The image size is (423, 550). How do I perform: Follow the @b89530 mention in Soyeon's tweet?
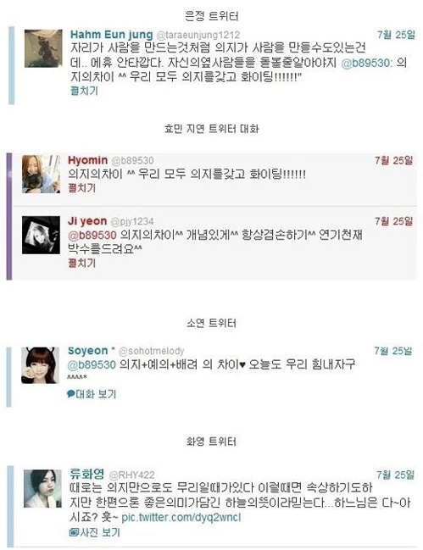92,364
